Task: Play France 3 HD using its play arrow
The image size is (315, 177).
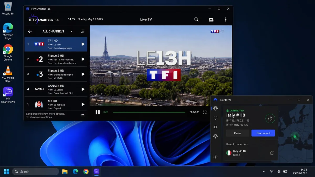Action: point(83,74)
